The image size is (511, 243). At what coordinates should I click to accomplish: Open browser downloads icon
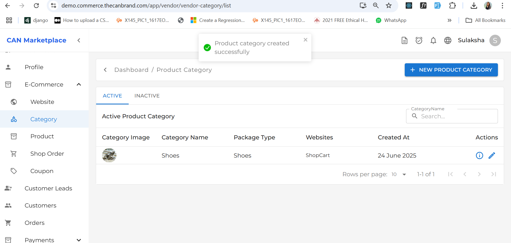point(474,6)
